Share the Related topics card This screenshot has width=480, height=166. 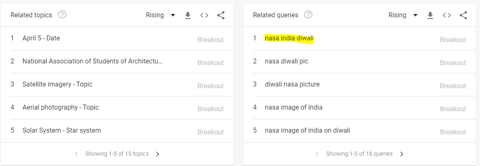221,15
